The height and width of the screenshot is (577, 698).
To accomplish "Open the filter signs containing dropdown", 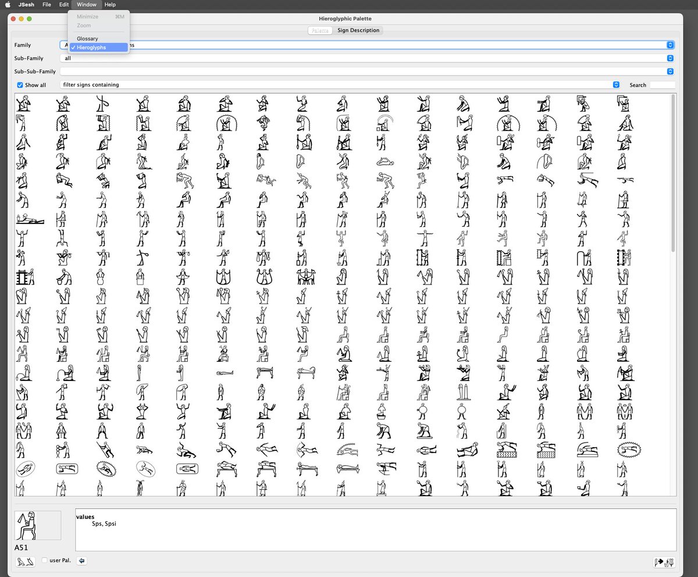I will (340, 85).
